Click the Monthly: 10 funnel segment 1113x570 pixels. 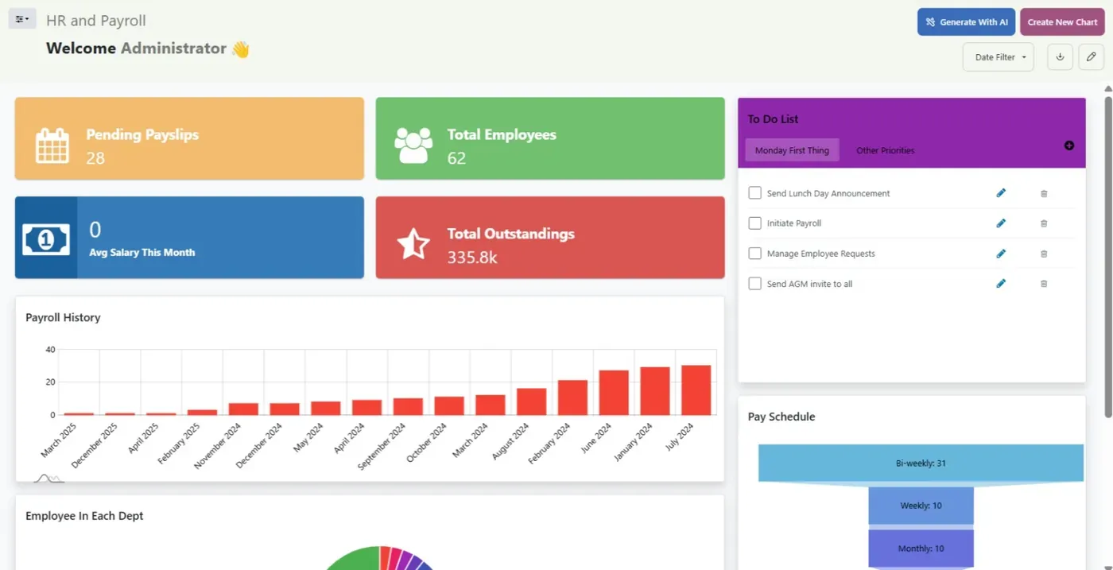[921, 549]
